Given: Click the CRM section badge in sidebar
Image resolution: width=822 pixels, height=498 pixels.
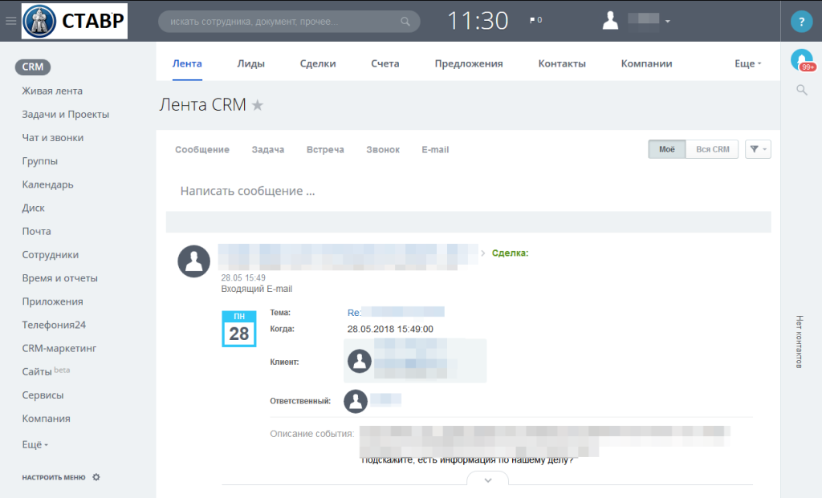Looking at the screenshot, I should pos(32,67).
